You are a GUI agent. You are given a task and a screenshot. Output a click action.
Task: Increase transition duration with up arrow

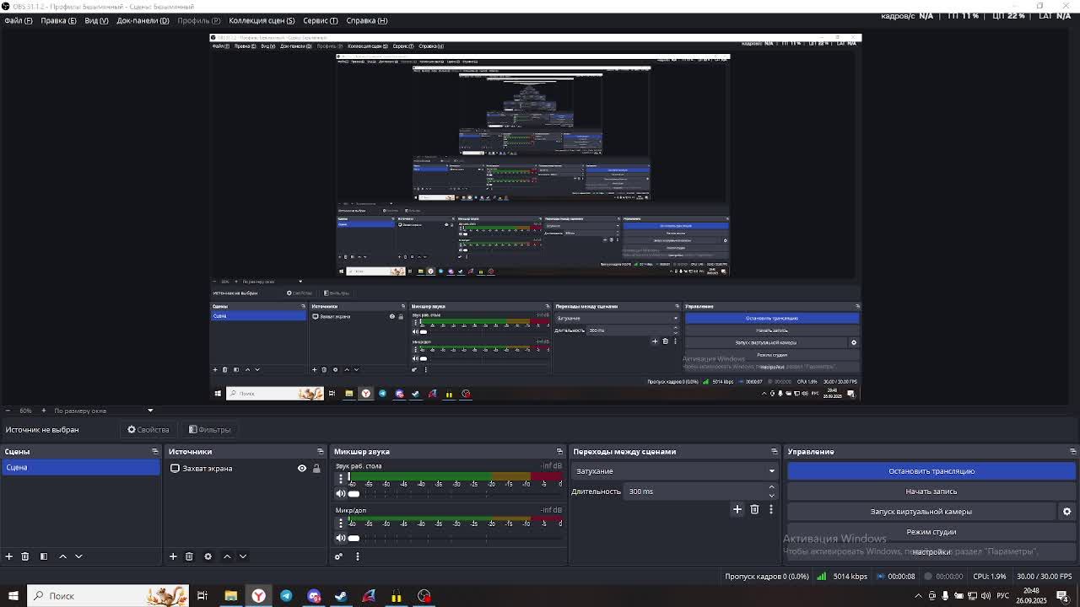tap(771, 487)
